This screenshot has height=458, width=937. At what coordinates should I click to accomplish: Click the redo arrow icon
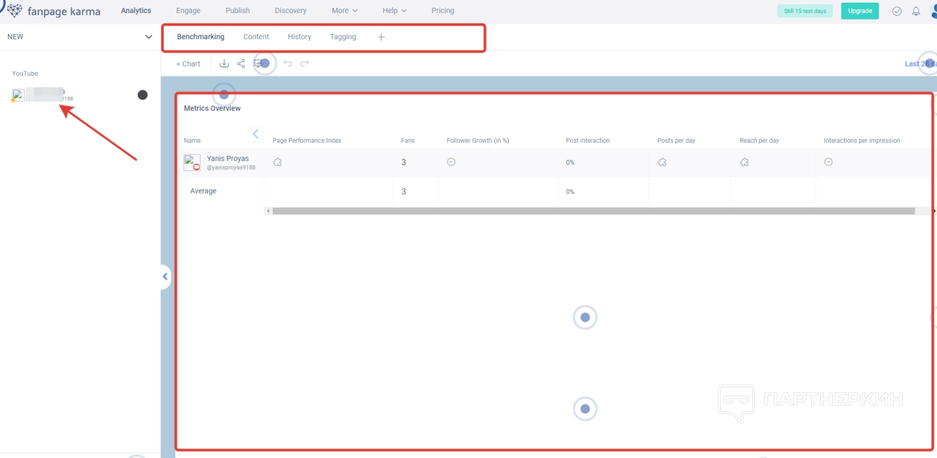coord(305,64)
